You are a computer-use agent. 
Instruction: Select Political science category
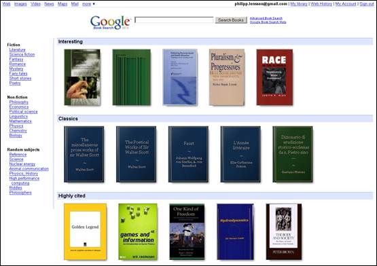click(23, 112)
